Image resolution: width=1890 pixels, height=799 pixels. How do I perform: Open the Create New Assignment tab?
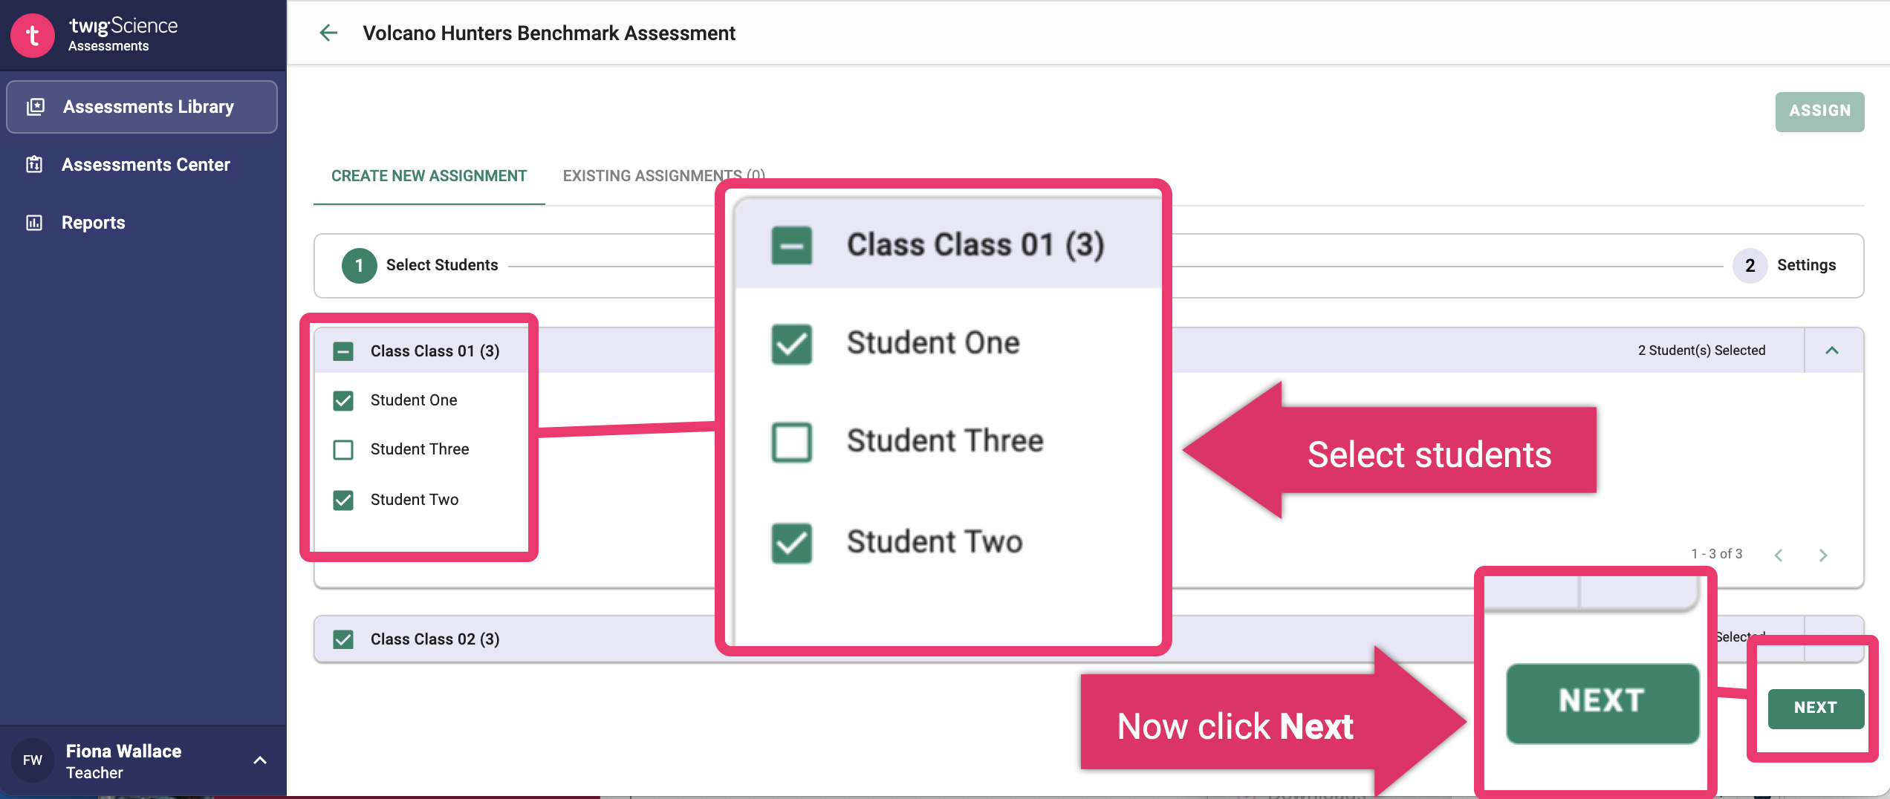[x=429, y=176]
